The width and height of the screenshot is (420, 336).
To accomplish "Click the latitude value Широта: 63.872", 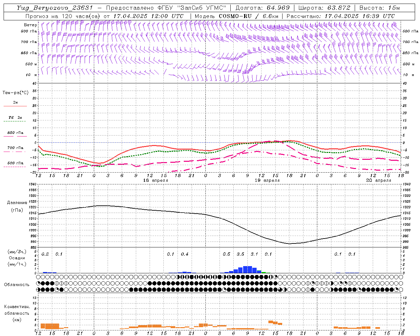I will click(325, 8).
